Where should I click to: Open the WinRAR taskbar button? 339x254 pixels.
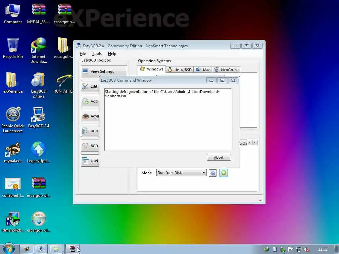point(72,249)
